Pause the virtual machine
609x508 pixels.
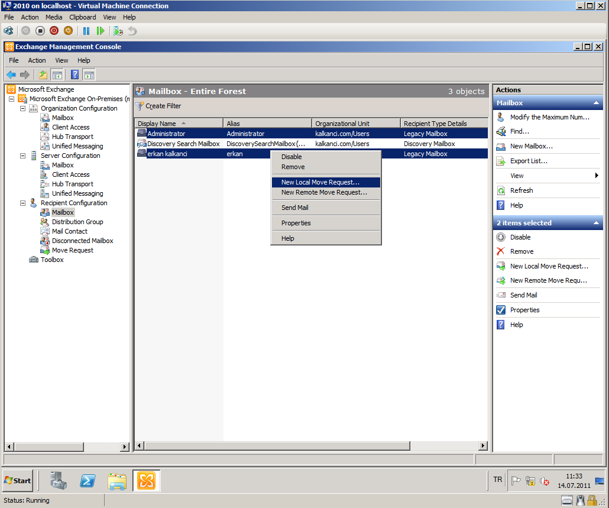[x=86, y=31]
